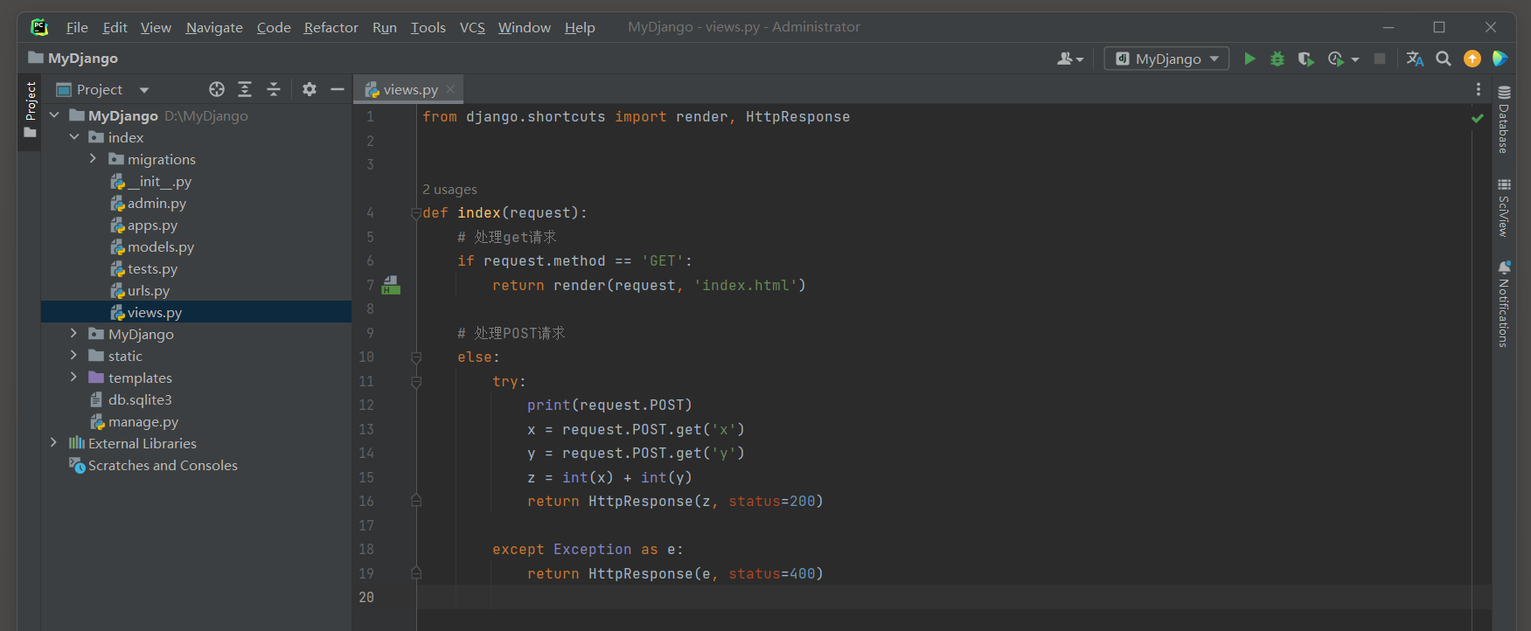Viewport: 1531px width, 631px height.
Task: Fold the def index function at line 4
Action: pos(416,213)
